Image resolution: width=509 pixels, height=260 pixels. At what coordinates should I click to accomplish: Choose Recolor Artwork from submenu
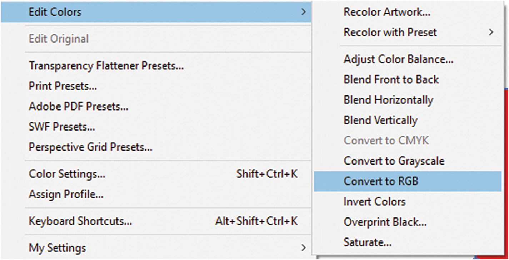point(387,12)
